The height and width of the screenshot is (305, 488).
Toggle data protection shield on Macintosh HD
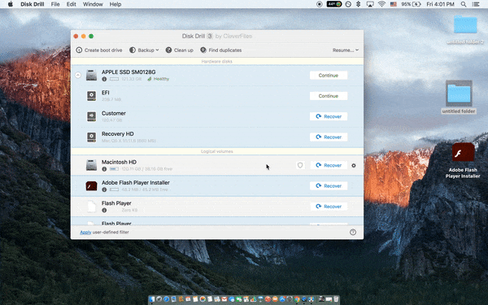300,165
